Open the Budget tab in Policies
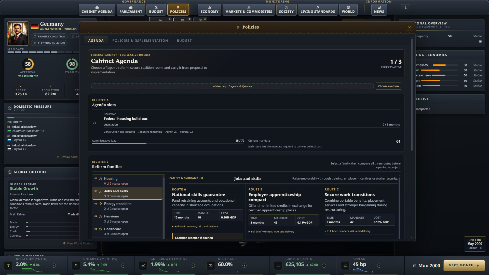This screenshot has width=489, height=275. point(184,40)
